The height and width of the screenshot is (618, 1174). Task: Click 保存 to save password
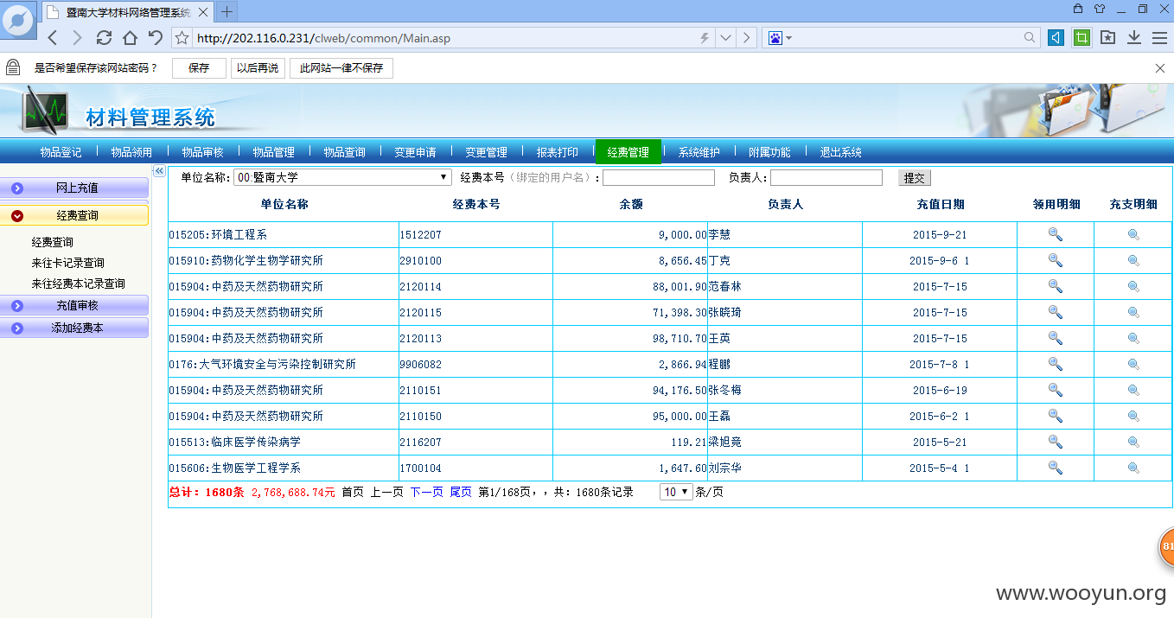coord(199,68)
